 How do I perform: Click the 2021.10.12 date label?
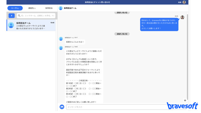tap(122, 13)
